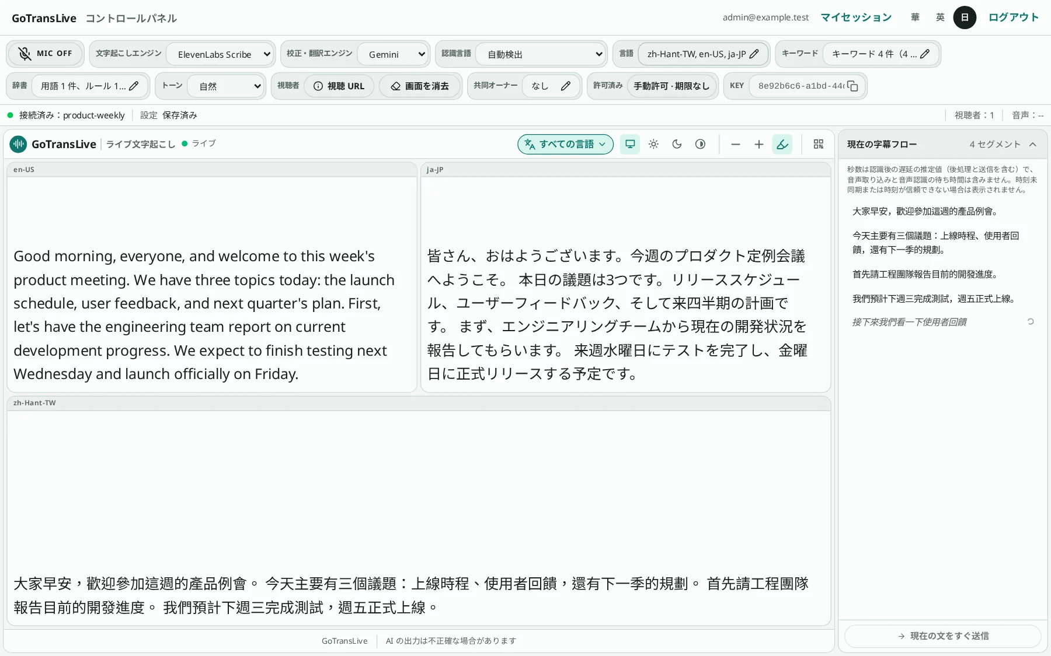The width and height of the screenshot is (1051, 656).
Task: Click the en-US panel header
Action: [x=212, y=170]
